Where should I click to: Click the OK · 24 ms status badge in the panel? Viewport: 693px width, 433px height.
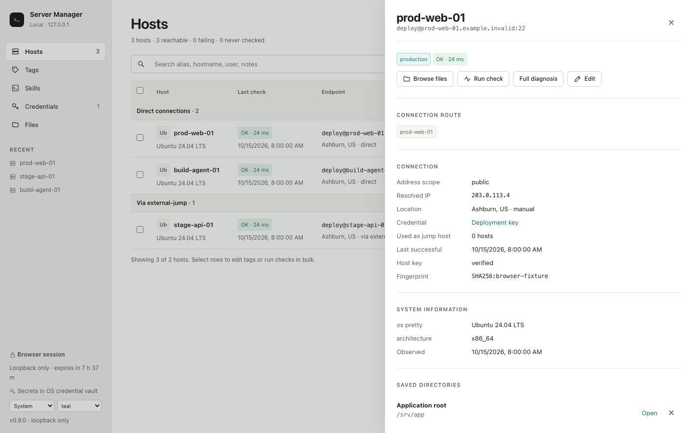[x=450, y=59]
